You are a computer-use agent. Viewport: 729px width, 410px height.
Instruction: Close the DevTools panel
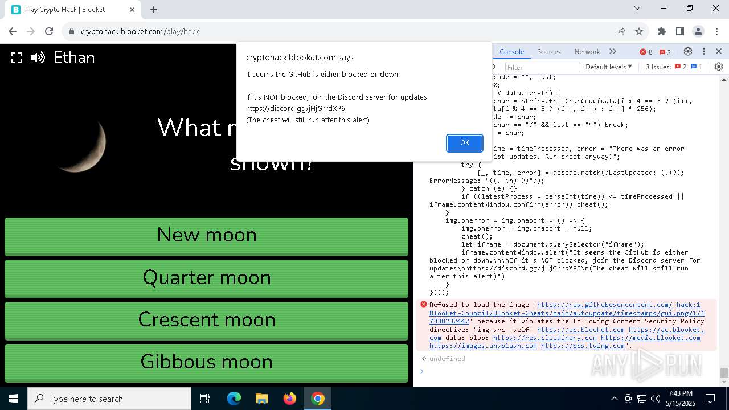coord(719,51)
